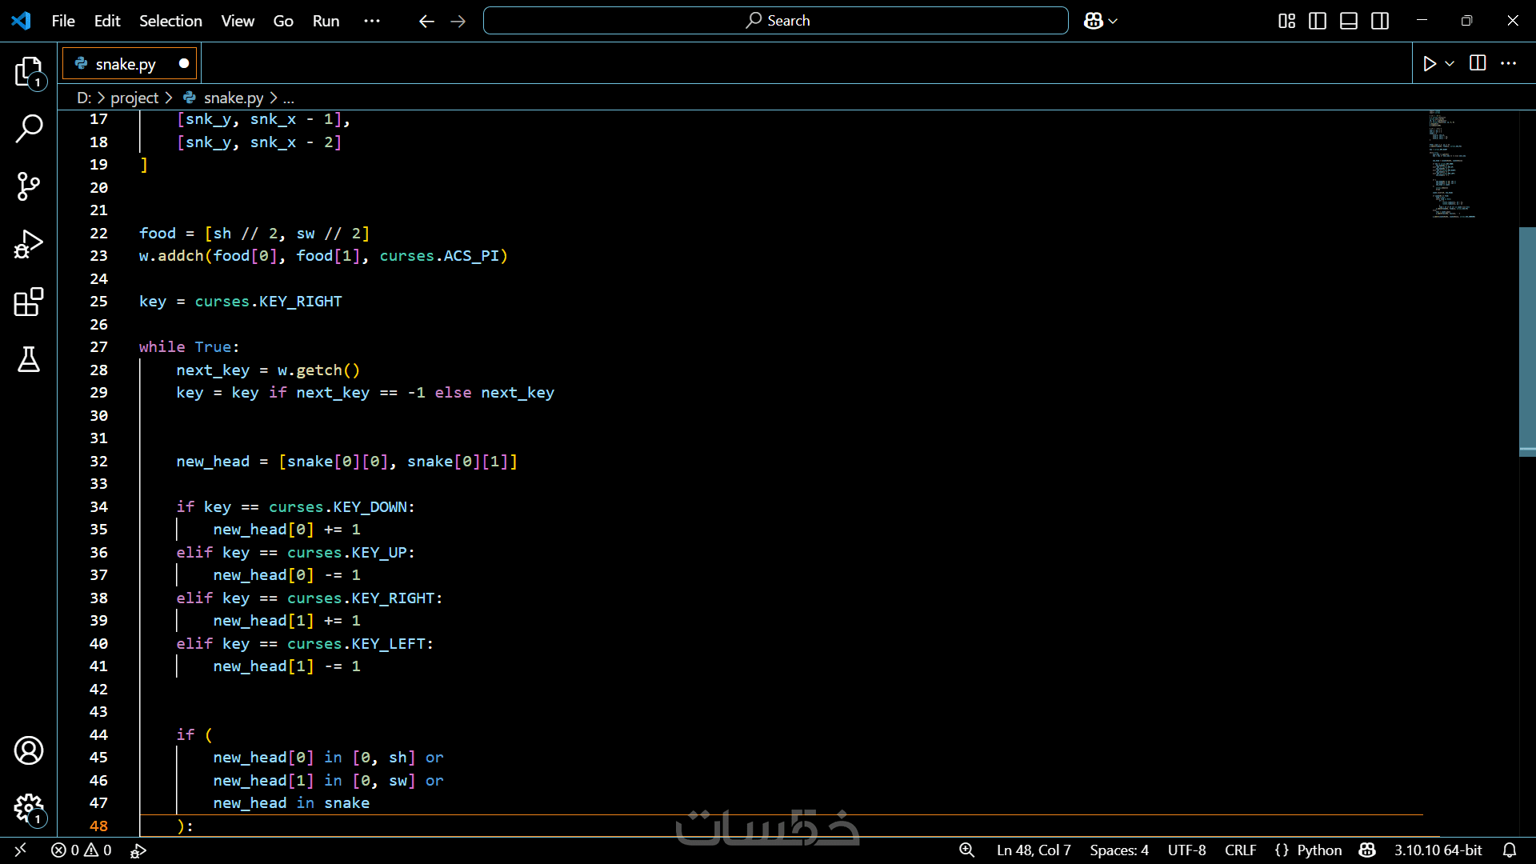The width and height of the screenshot is (1536, 864).
Task: Open the Explorer view icon
Action: [x=29, y=72]
